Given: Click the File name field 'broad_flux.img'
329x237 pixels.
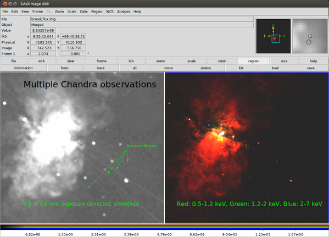Looking at the screenshot, I should click(142, 19).
